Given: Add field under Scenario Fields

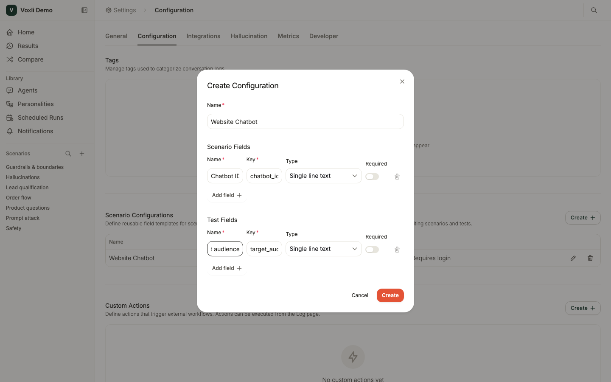Looking at the screenshot, I should [x=227, y=195].
